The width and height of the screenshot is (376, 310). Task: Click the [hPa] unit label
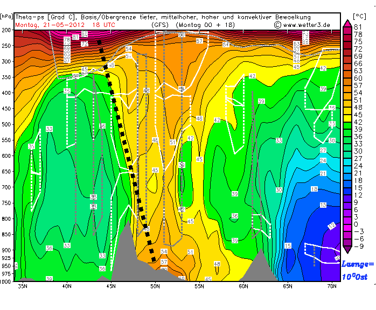6,17
